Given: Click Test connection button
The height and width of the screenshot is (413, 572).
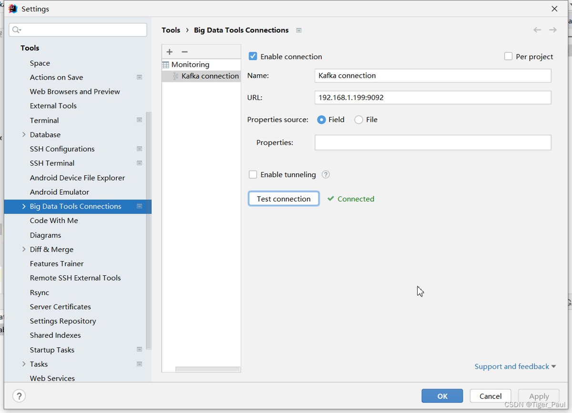Looking at the screenshot, I should (284, 199).
